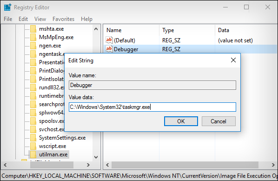Screen dimensions: 278x181
Task: Maximize the Registry Editor window
Action: tap(246, 7)
